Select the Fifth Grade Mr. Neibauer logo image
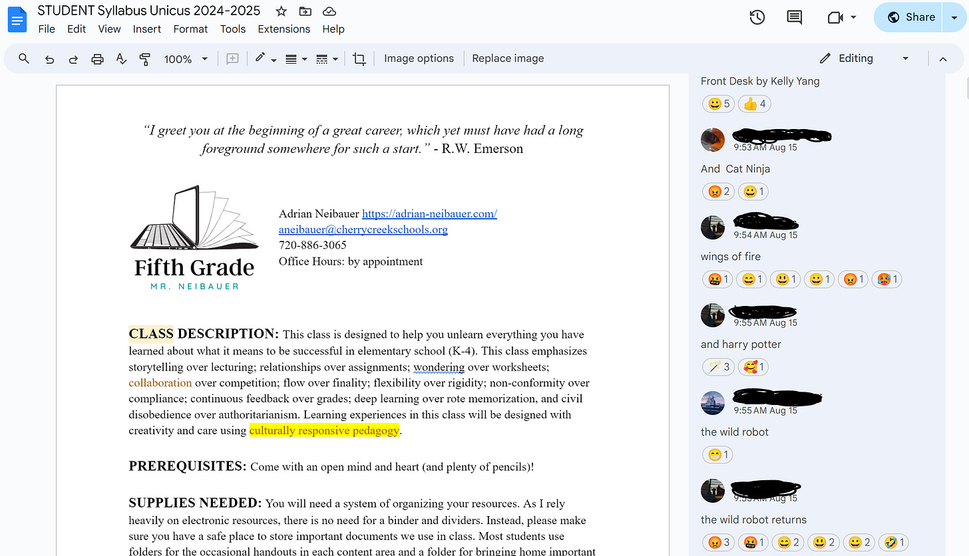Viewport: 969px width, 556px height. [x=194, y=237]
